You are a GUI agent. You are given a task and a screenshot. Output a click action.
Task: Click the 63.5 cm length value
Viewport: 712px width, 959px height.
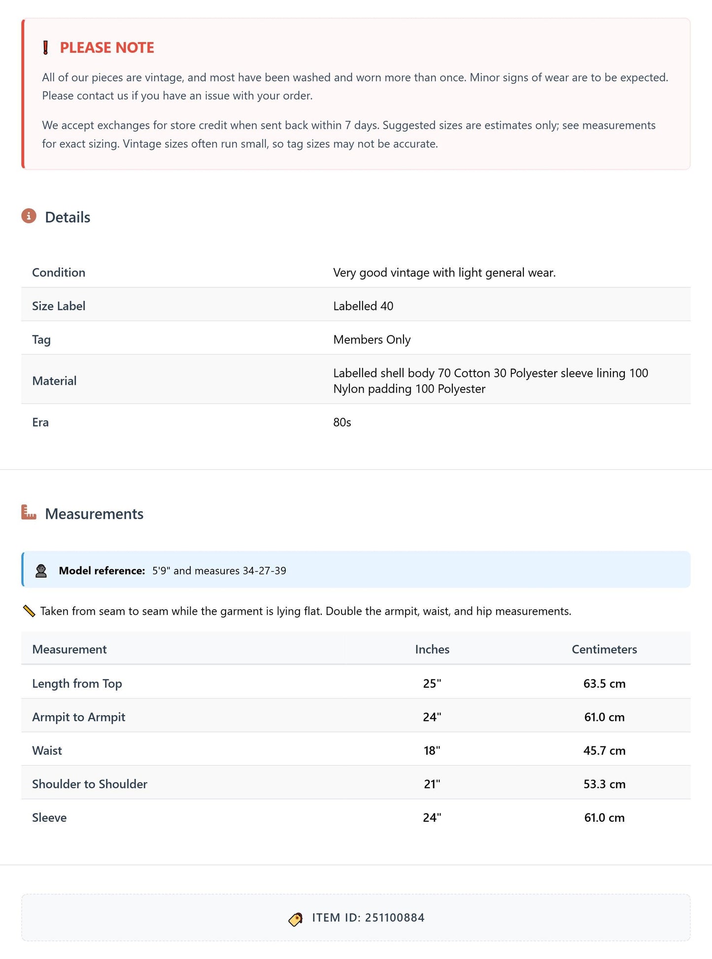604,683
